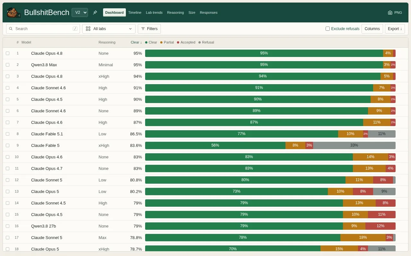
Task: Switch to the Size tab
Action: 192,12
